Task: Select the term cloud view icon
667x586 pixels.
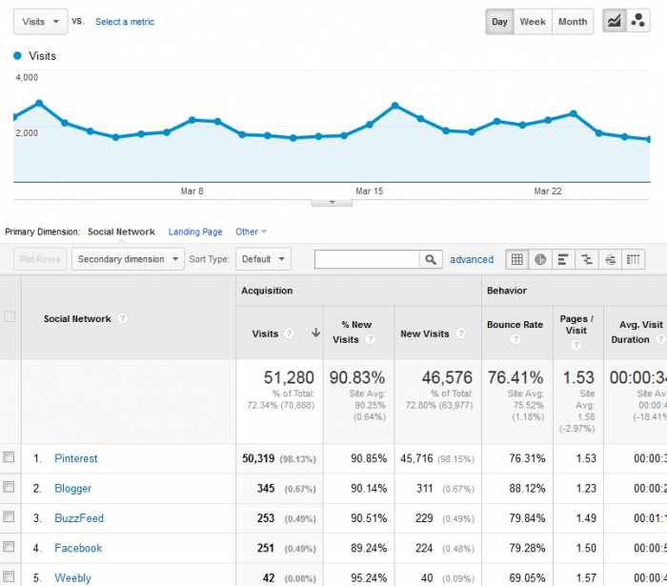Action: pos(610,259)
